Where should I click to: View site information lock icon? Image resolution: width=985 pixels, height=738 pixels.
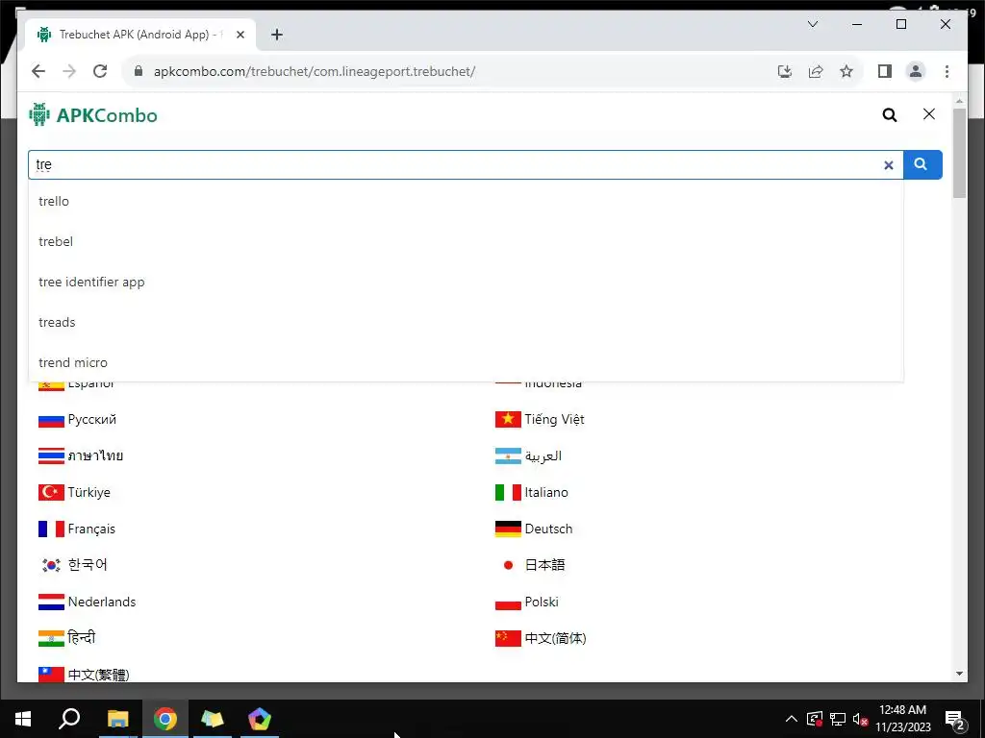139,71
